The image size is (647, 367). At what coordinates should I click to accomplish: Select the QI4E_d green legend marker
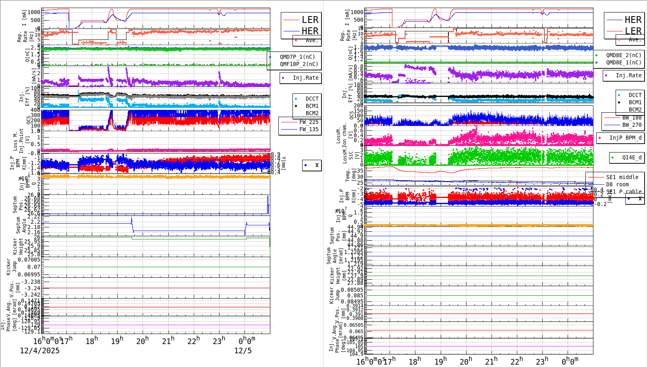(x=612, y=157)
